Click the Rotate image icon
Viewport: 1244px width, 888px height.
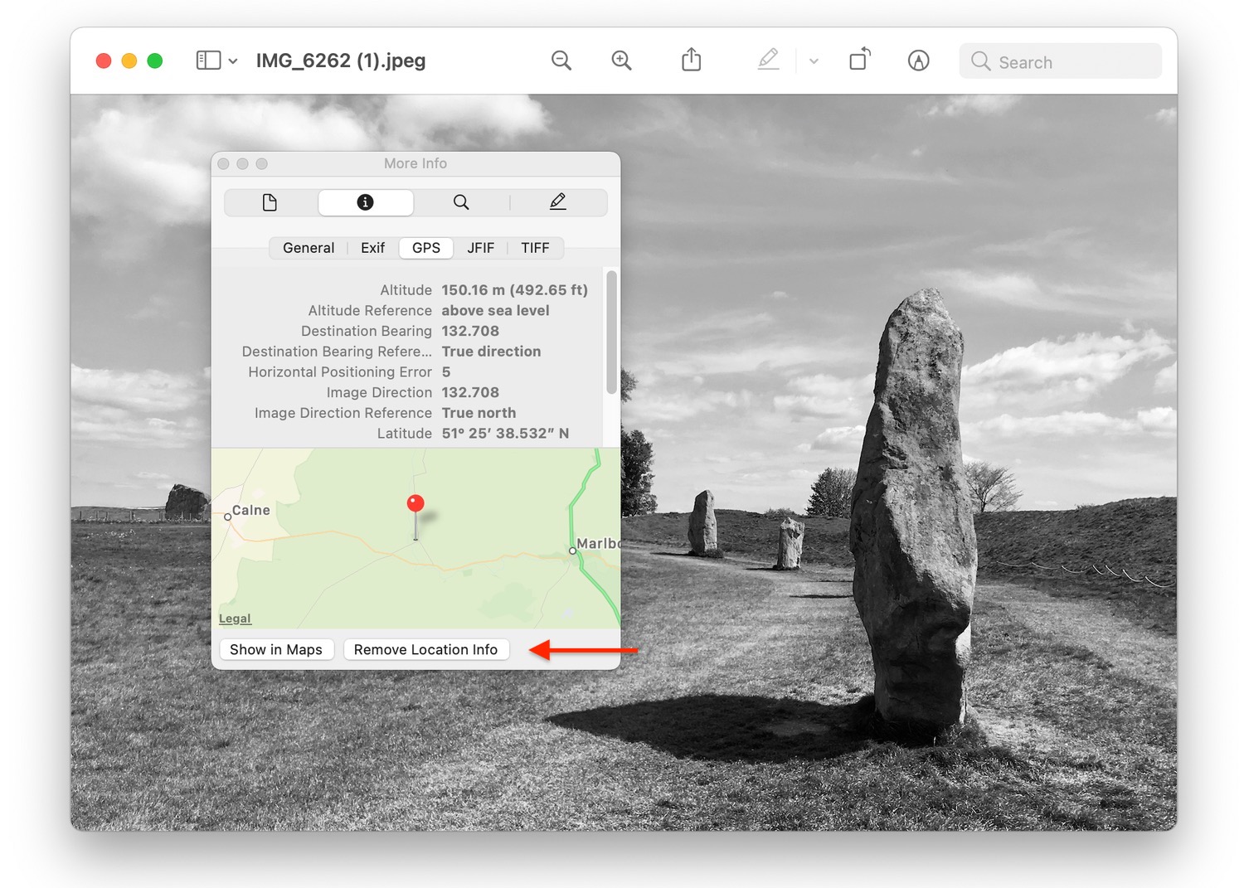tap(860, 60)
